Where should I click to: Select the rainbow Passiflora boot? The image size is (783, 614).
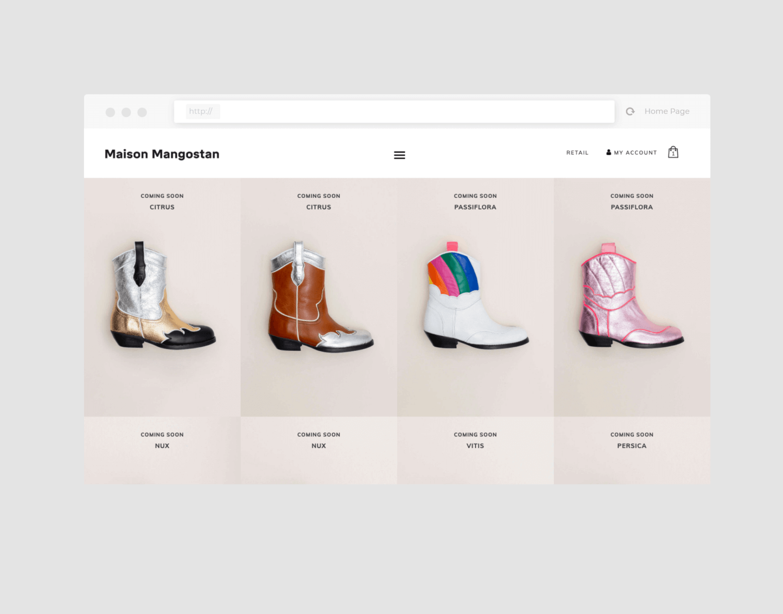tap(476, 296)
